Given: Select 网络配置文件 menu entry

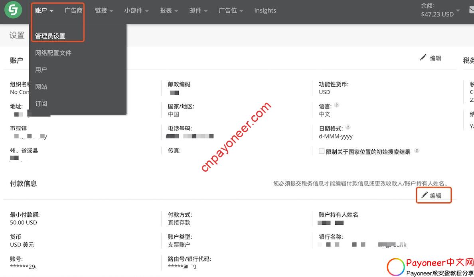Looking at the screenshot, I should (53, 53).
